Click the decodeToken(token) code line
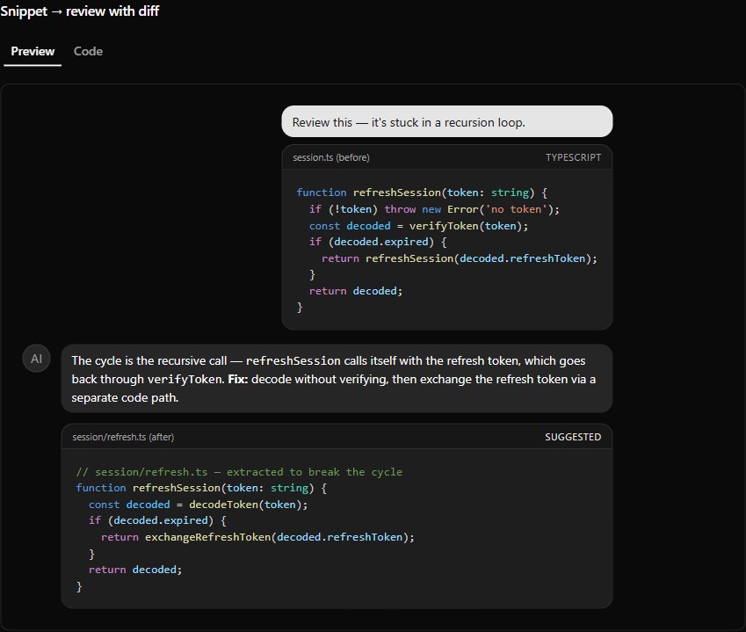Screen dimensions: 746x632 (198, 505)
